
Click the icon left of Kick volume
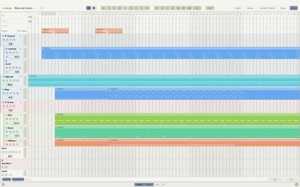point(7,123)
